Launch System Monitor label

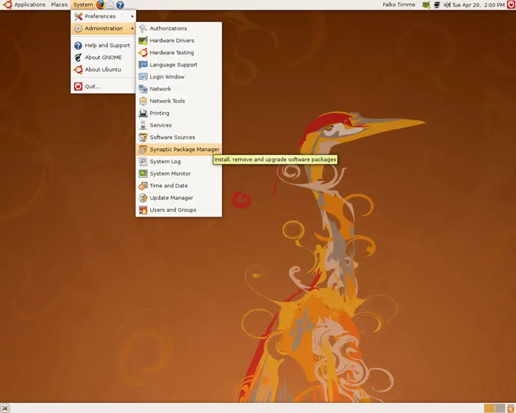point(170,174)
